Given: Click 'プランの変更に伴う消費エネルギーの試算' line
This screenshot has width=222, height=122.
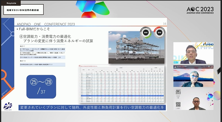Looking at the screenshot, I should [x=58, y=41].
